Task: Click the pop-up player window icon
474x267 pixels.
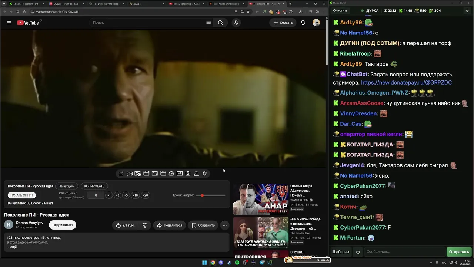Action: coord(163,174)
